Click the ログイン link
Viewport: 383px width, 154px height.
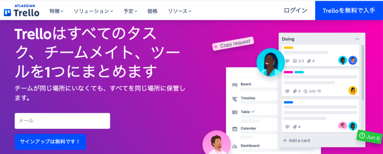(295, 11)
